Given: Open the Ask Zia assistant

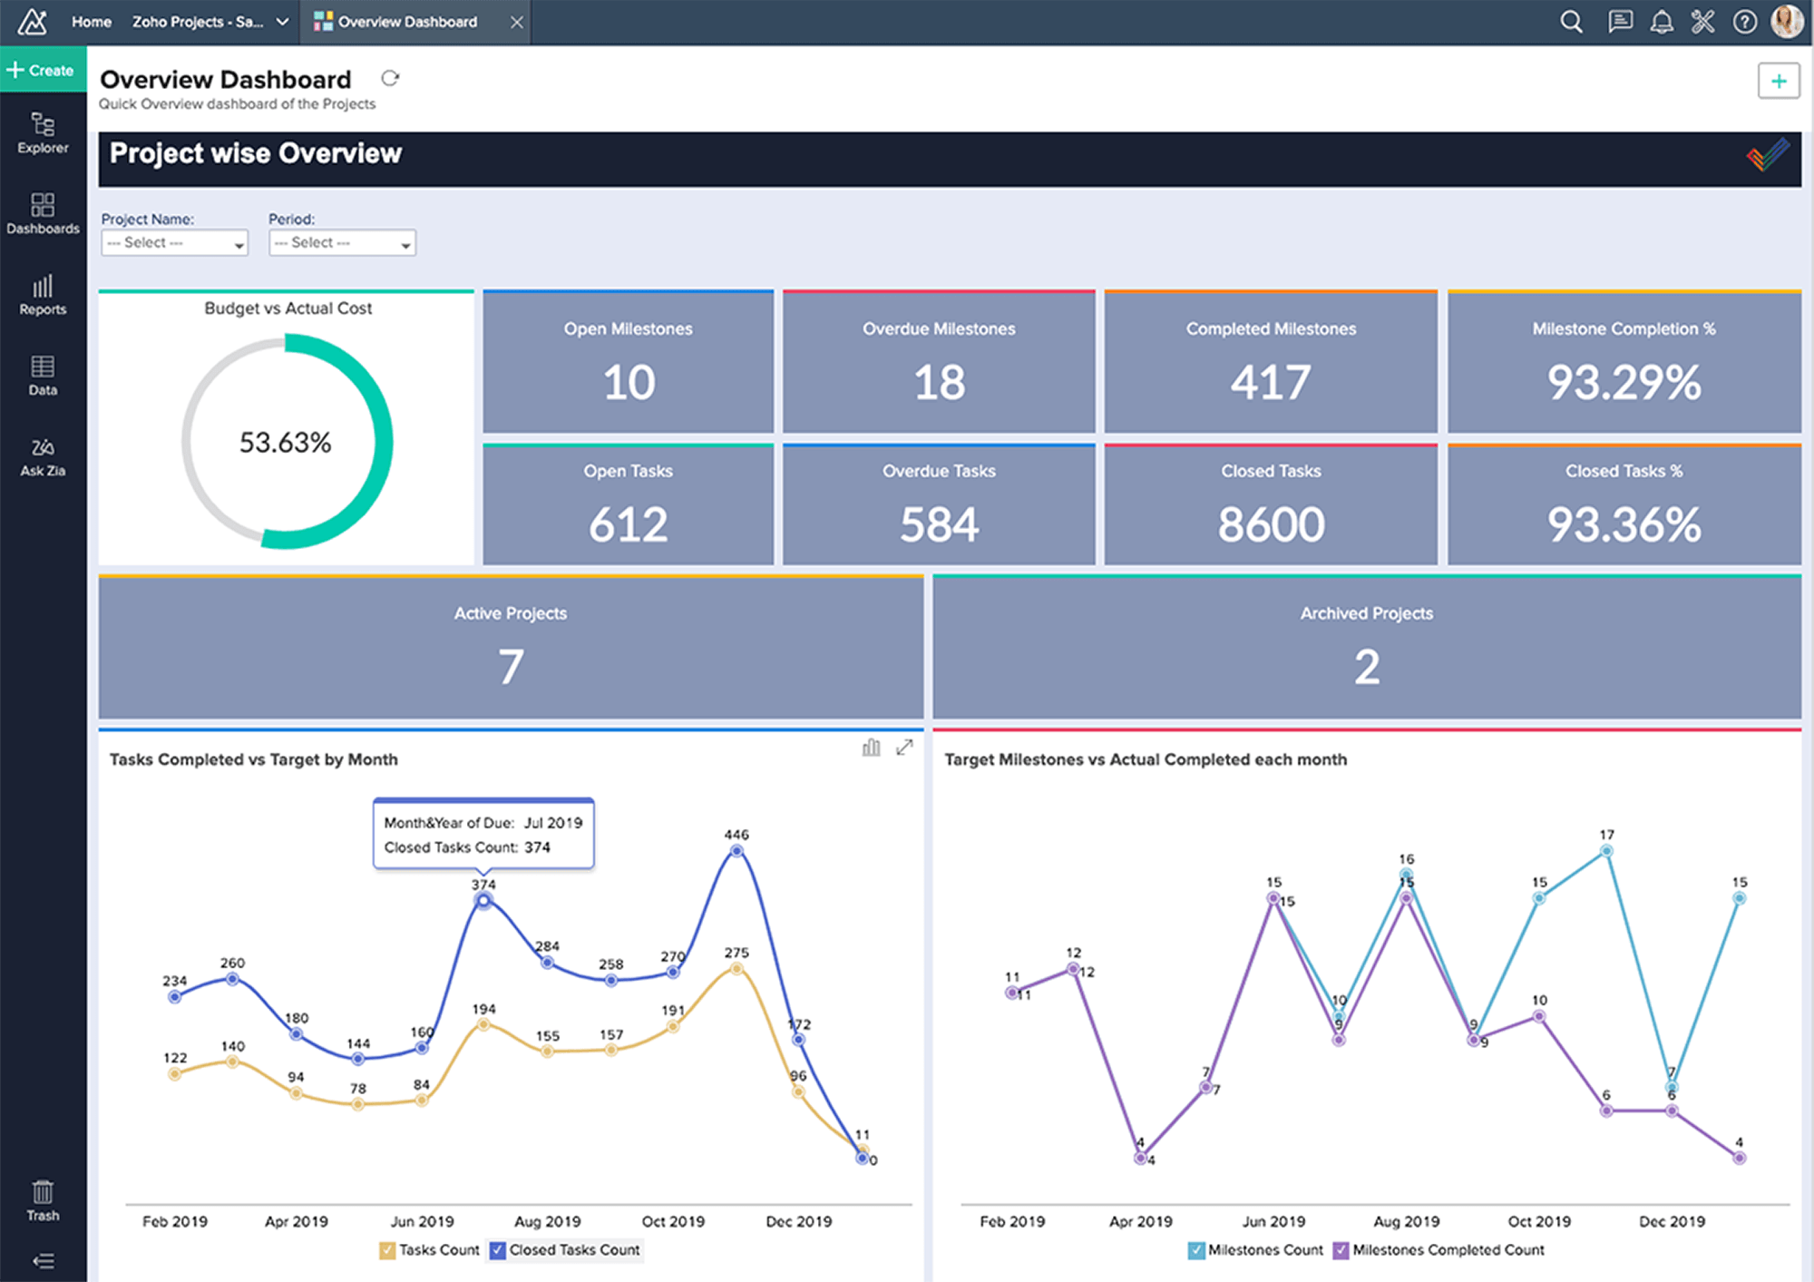Looking at the screenshot, I should click(43, 455).
